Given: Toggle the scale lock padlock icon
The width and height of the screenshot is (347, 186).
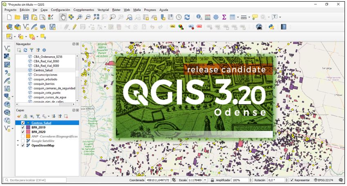Looking at the screenshot, I should pyautogui.click(x=212, y=180).
